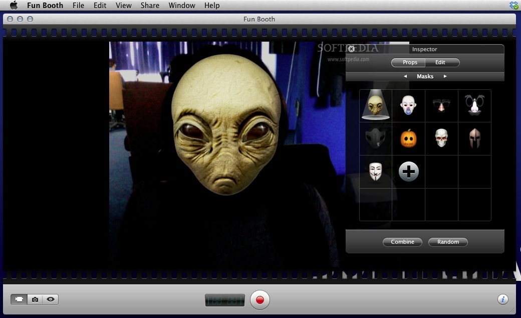Start recording with the red button

point(260,300)
